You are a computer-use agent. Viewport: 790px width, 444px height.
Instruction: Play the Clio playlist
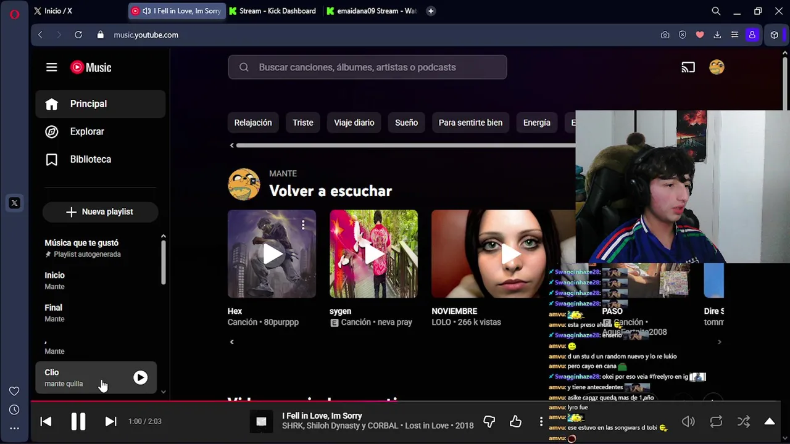coord(141,377)
